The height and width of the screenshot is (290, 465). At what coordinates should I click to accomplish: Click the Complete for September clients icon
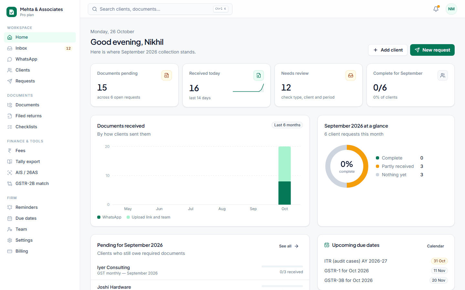[x=443, y=75]
